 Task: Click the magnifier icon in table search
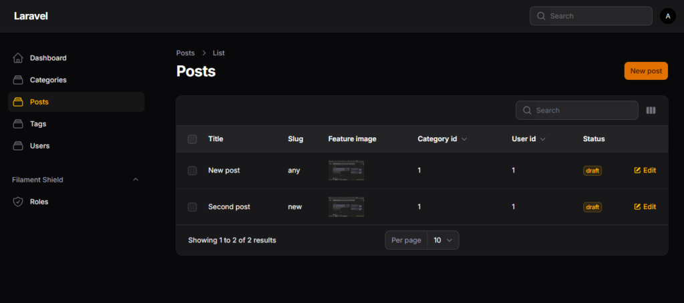(x=527, y=111)
